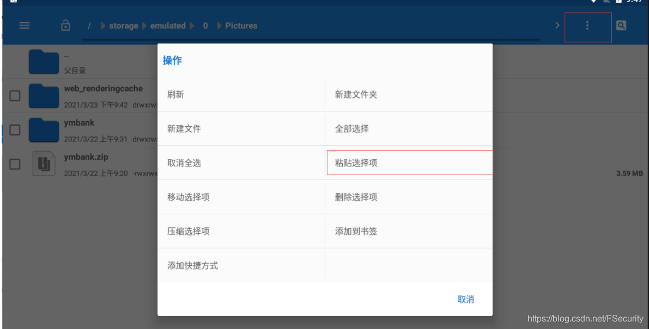Viewport: 649px width, 329px height.
Task: Tick the checkbox for ymbank.zip
Action: click(15, 164)
